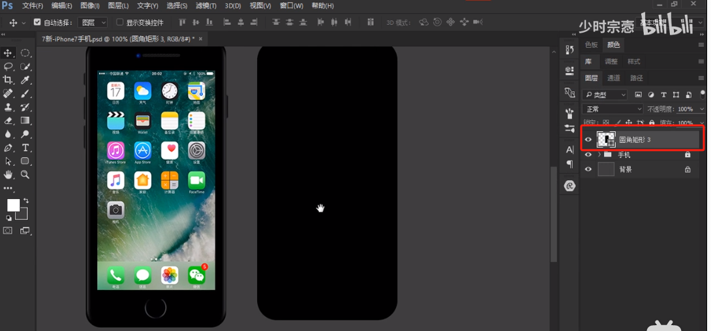The width and height of the screenshot is (711, 331).
Task: Select the Quick Selection tool
Action: (x=25, y=67)
